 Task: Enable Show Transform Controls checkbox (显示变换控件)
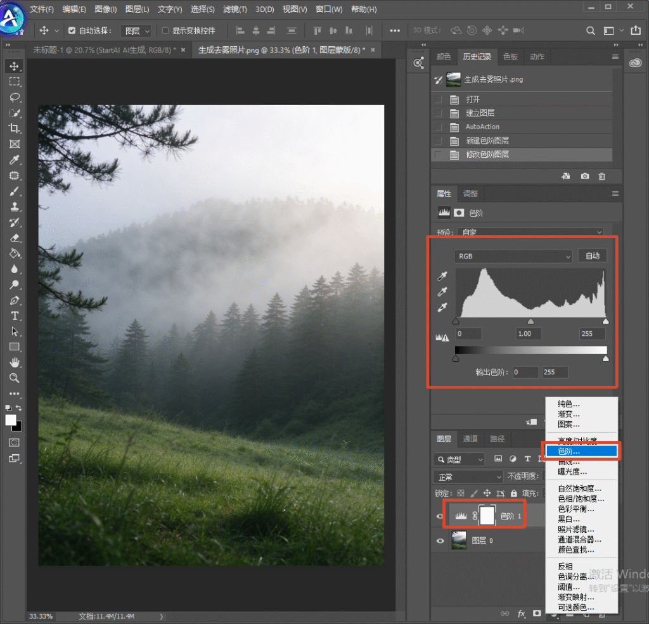tap(165, 30)
